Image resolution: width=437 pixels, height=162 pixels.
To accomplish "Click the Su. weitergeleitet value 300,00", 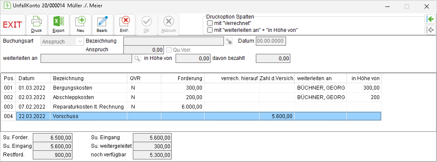I will (152, 146).
